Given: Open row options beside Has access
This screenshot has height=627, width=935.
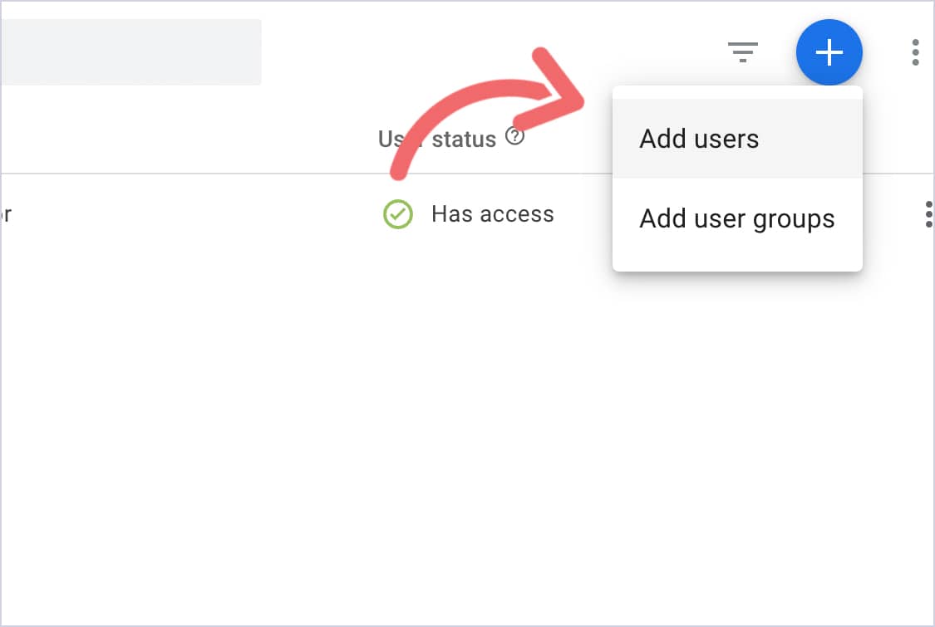Looking at the screenshot, I should pyautogui.click(x=928, y=214).
